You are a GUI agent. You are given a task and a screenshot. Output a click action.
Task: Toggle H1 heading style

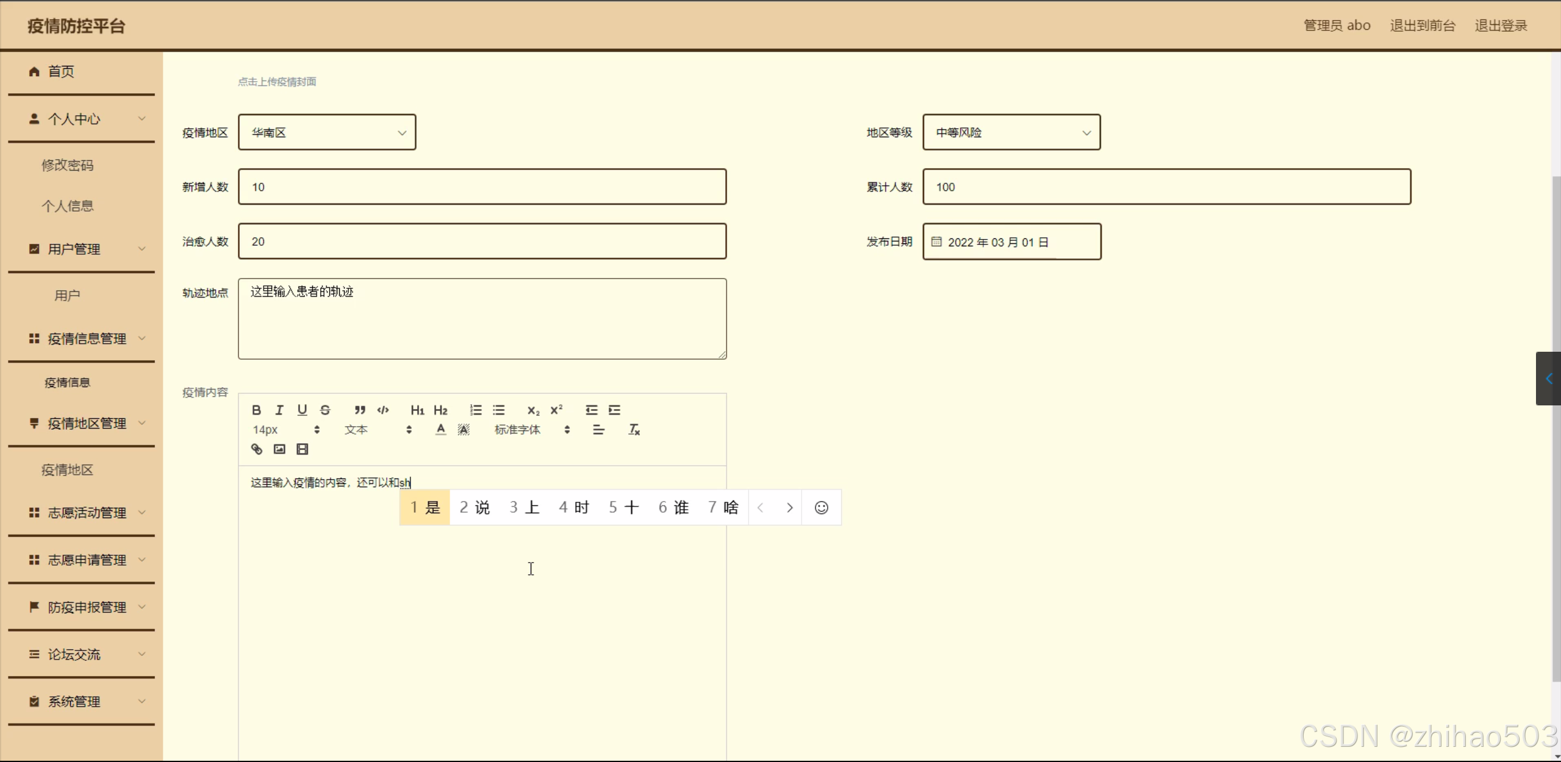pyautogui.click(x=417, y=410)
